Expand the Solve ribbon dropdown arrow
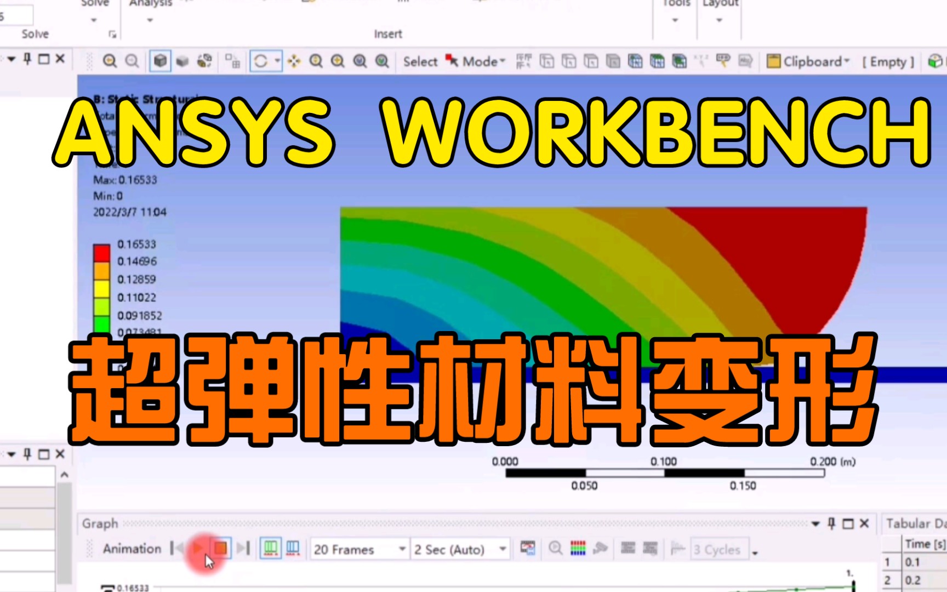947x592 pixels. [94, 20]
